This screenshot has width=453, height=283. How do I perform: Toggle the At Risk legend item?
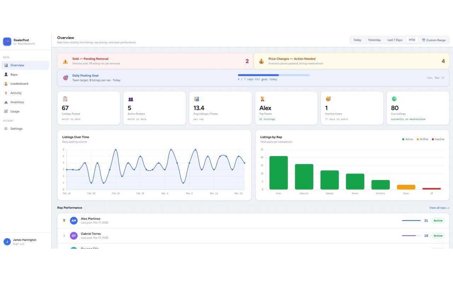(x=422, y=139)
